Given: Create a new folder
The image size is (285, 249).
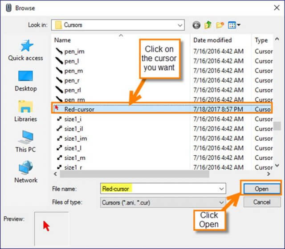Looking at the screenshot, I should (x=220, y=25).
